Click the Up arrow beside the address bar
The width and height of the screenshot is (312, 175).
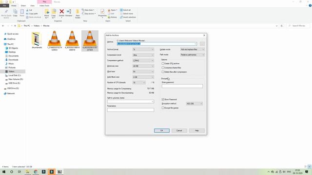15,26
